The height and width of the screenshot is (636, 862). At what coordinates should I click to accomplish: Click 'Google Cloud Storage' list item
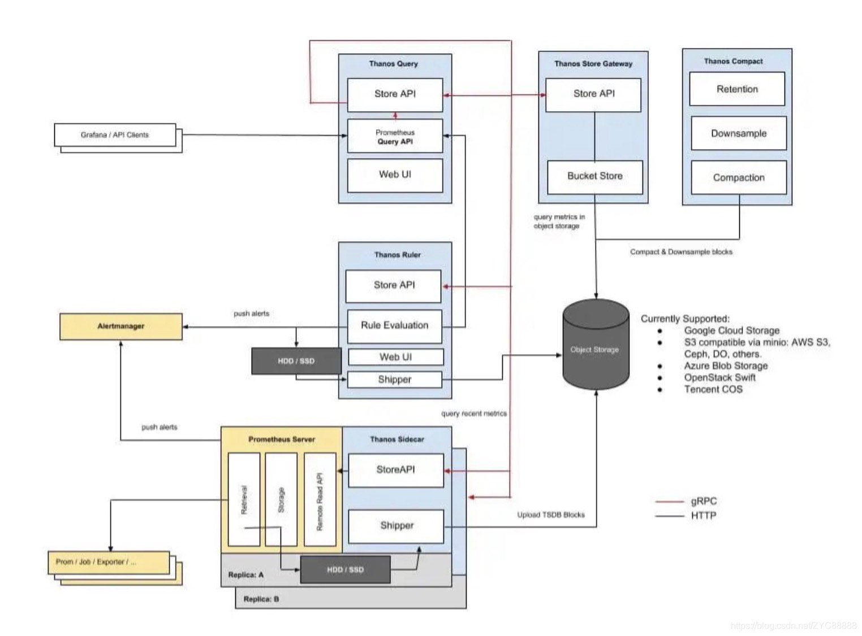pyautogui.click(x=731, y=330)
